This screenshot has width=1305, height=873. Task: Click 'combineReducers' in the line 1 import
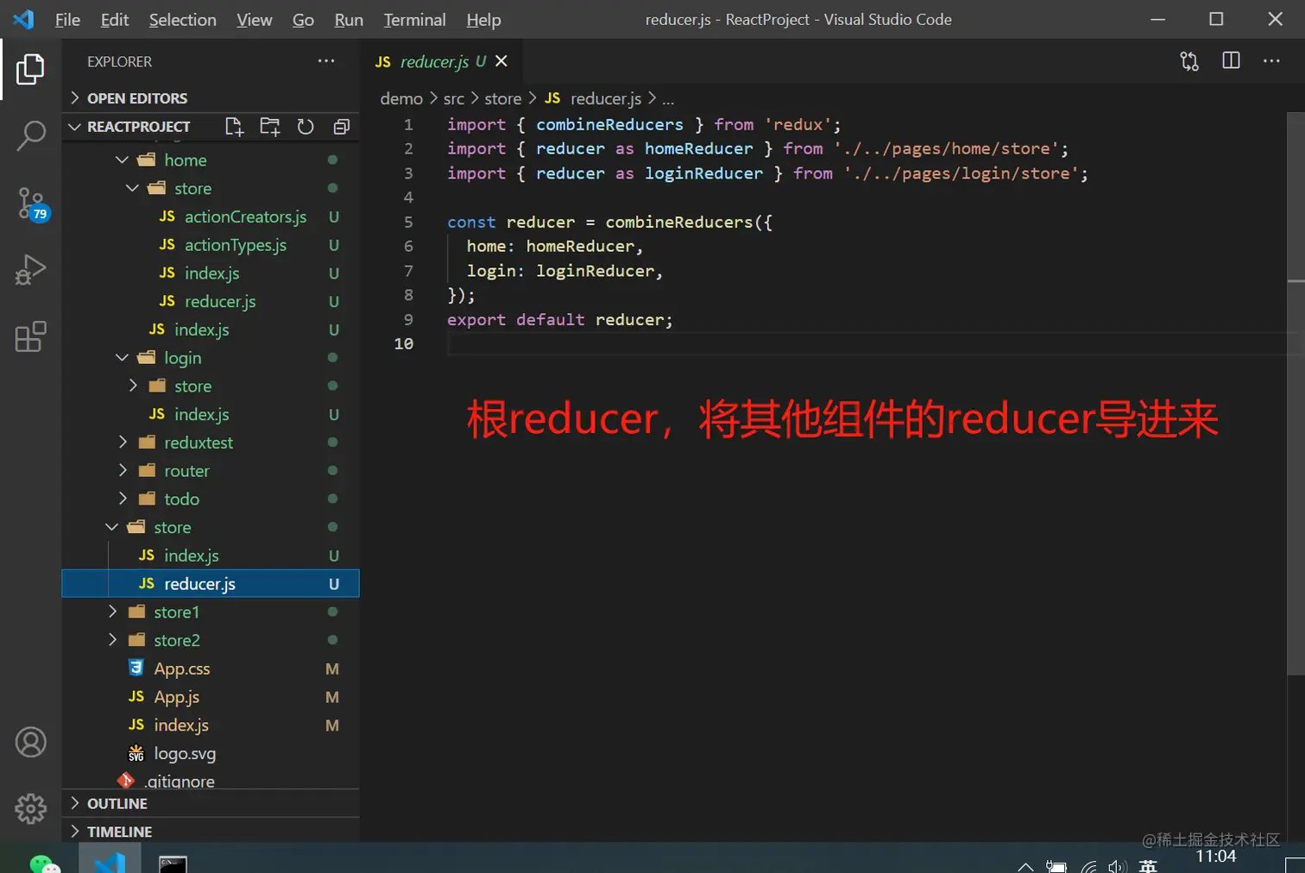pos(609,125)
